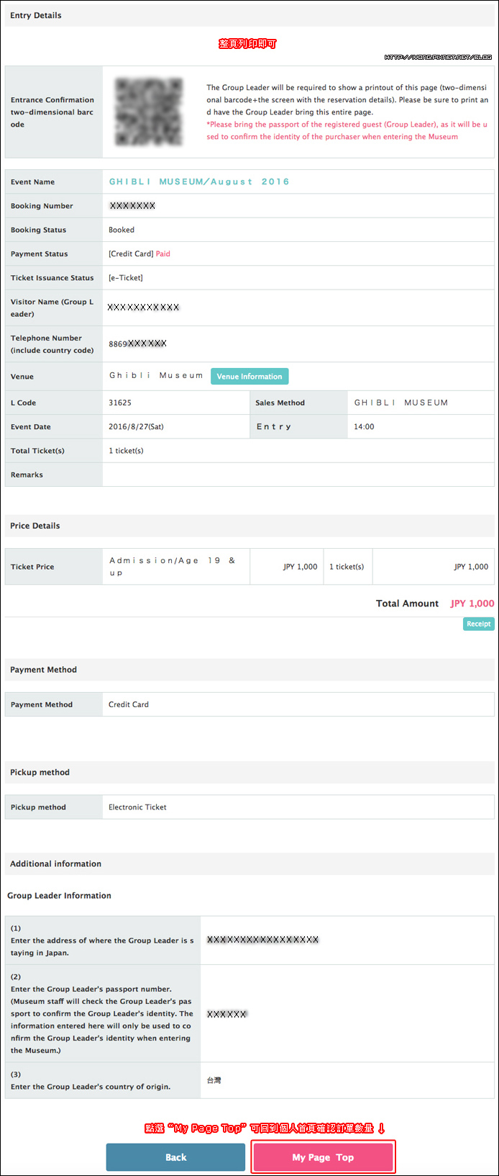
Task: Select the '[e-Ticket]' issuance status text
Action: coord(126,277)
